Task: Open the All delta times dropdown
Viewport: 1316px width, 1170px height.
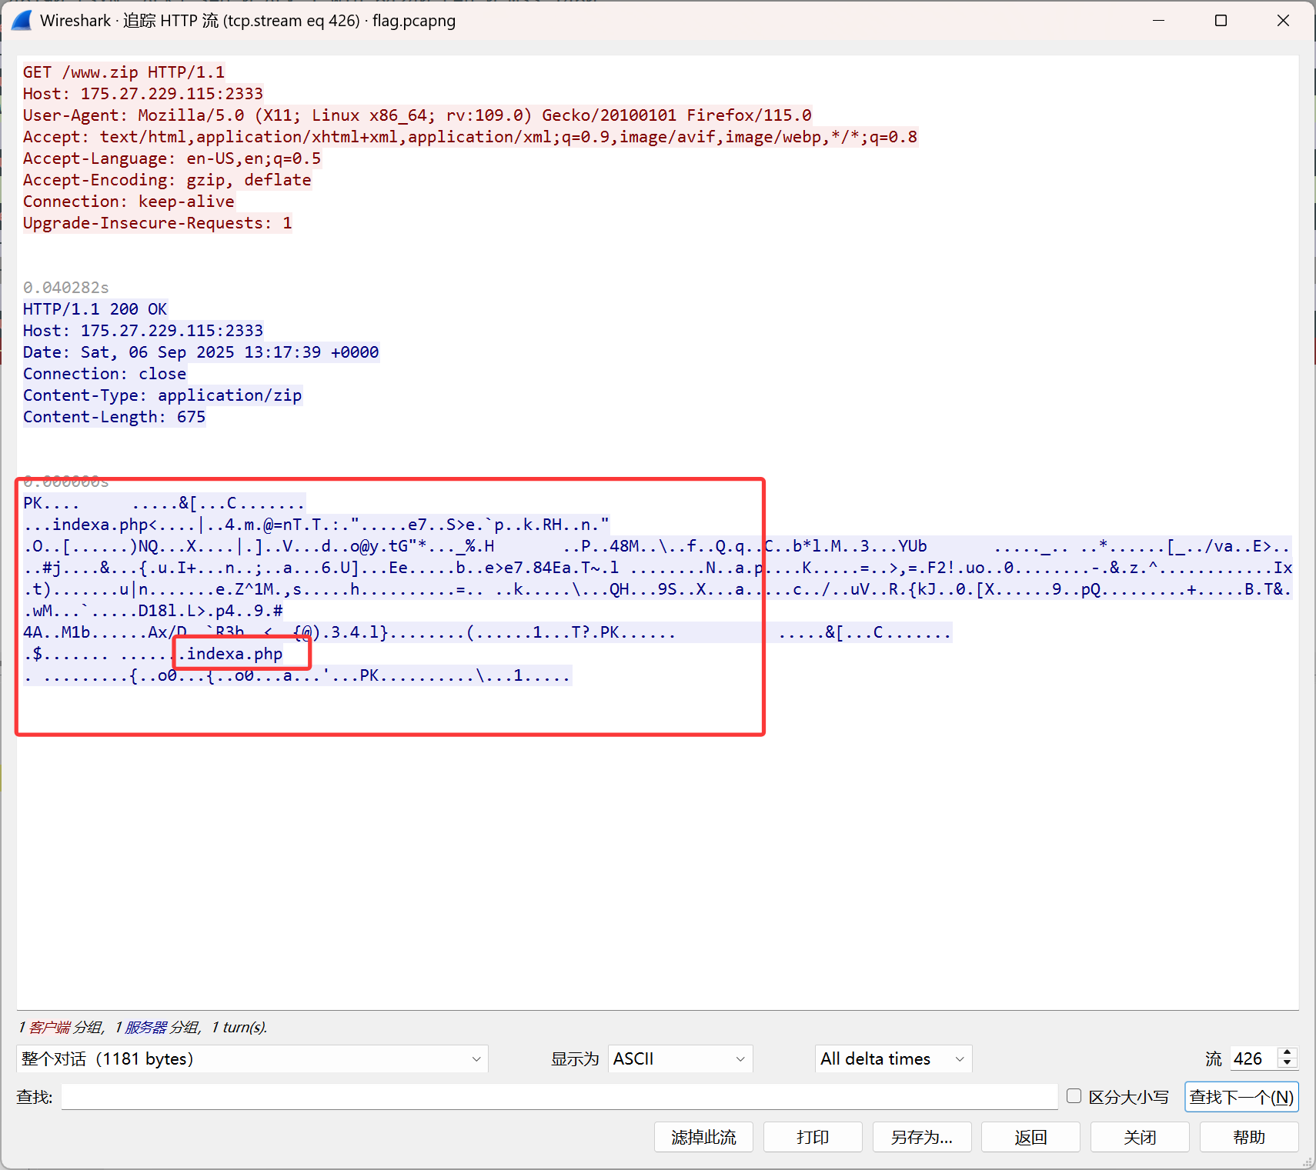Action: [893, 1058]
